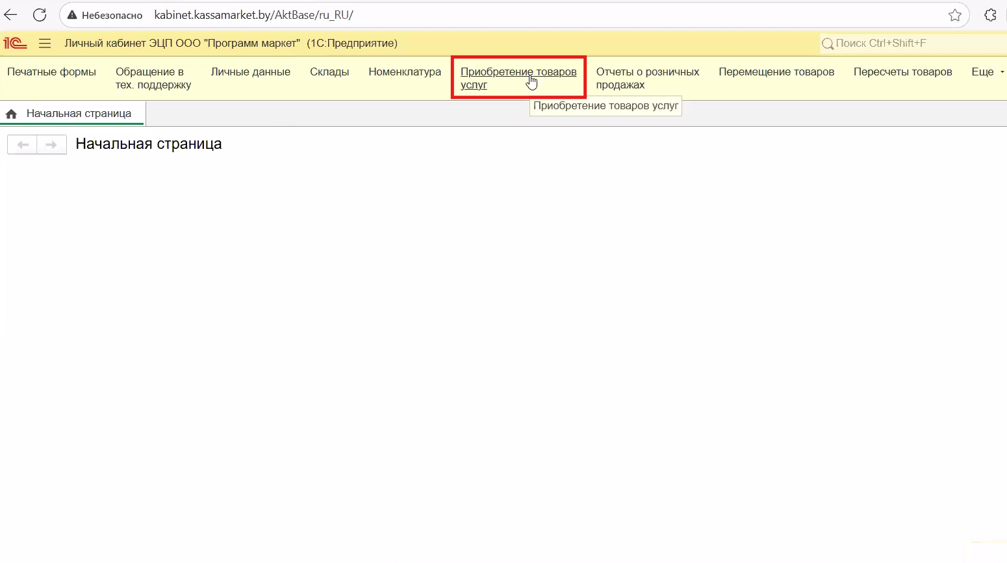
Task: Click the home icon on the start tab
Action: tap(11, 114)
